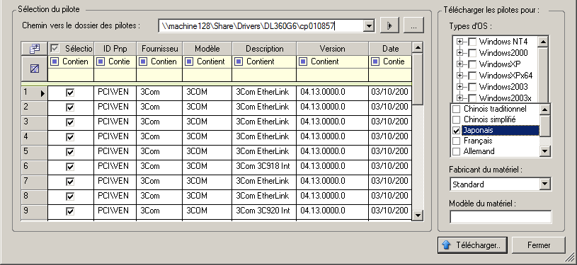Sort by the Description column header

(x=264, y=49)
